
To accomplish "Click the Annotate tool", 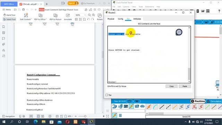I will pyautogui.click(x=68, y=17).
